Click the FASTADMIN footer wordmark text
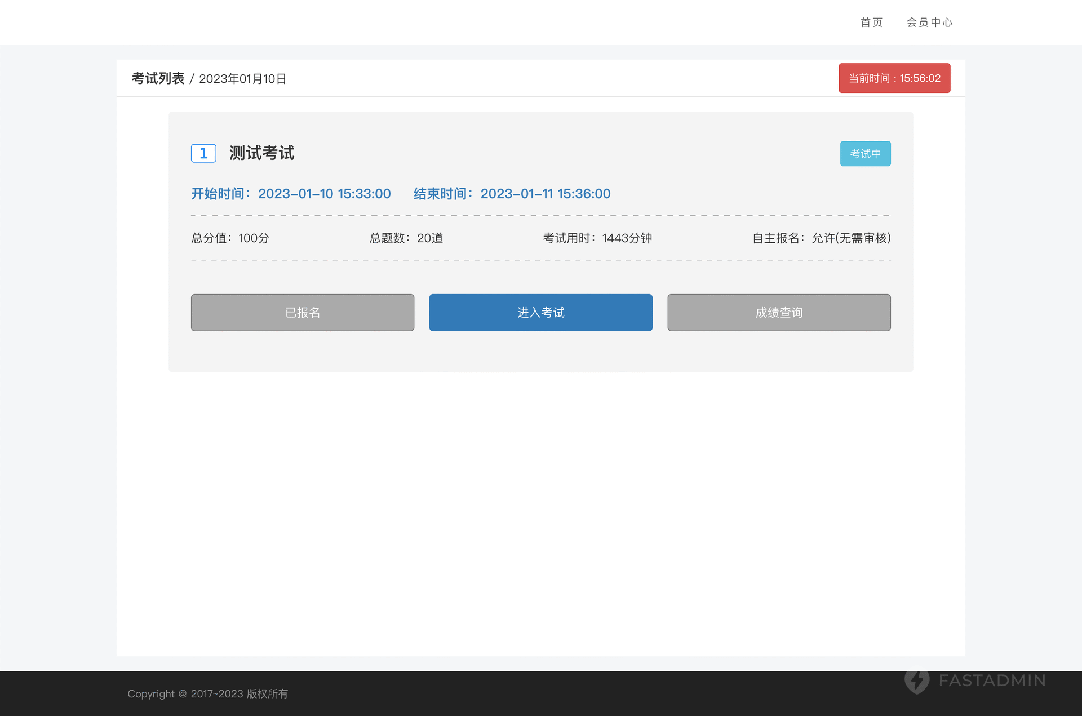The image size is (1082, 716). coord(992,681)
